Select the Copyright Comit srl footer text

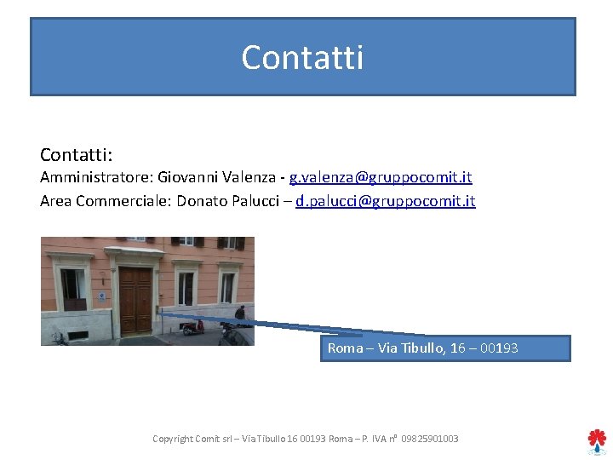306,439
